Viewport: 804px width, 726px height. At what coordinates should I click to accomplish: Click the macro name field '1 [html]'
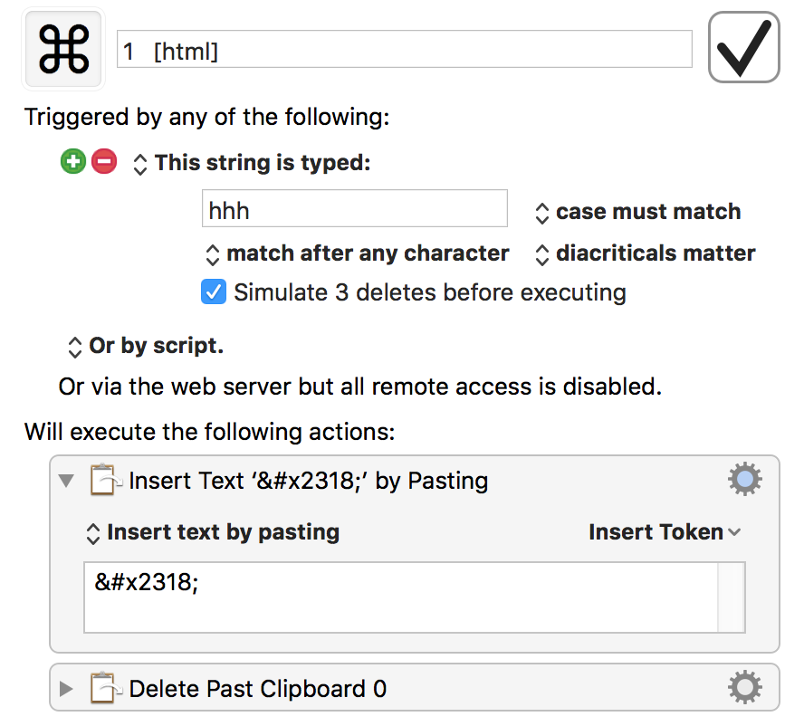click(x=405, y=49)
